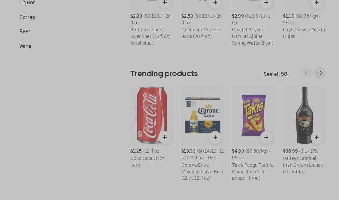Add Baileys Irish Cream to cart
Image resolution: width=339 pixels, height=200 pixels.
click(317, 137)
